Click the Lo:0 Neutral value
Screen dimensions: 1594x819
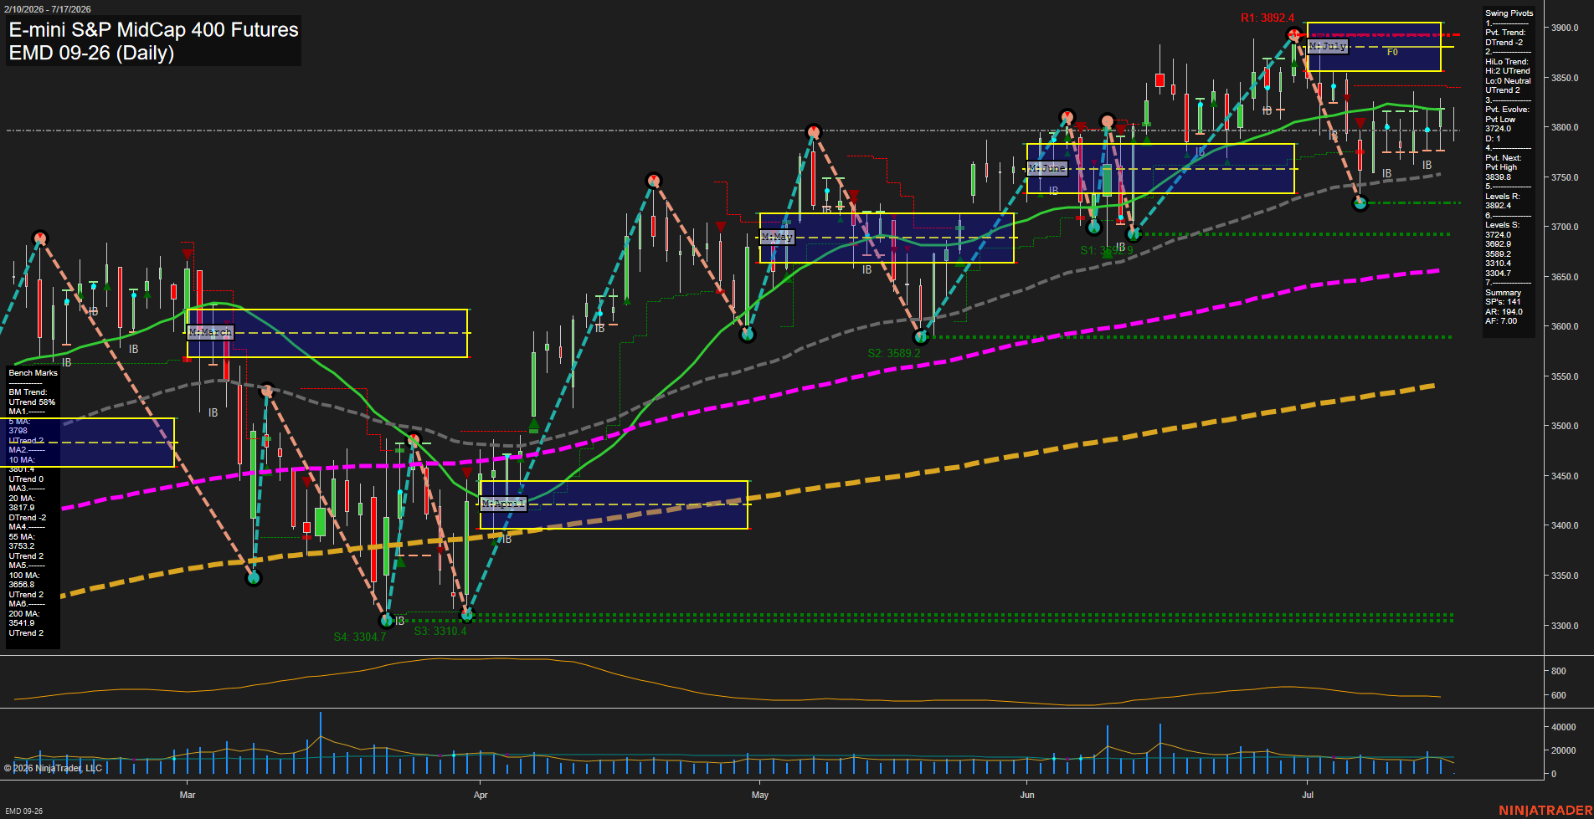pos(1508,81)
